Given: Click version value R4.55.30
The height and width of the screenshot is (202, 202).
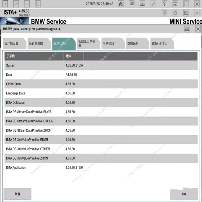Looking at the screenshot, I should (x=71, y=75).
